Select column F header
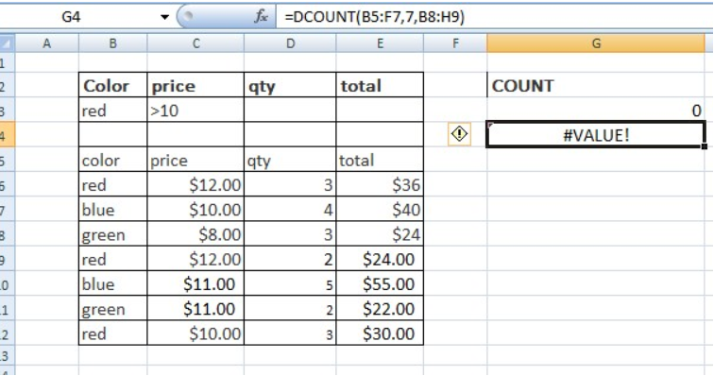The image size is (714, 376). (455, 43)
